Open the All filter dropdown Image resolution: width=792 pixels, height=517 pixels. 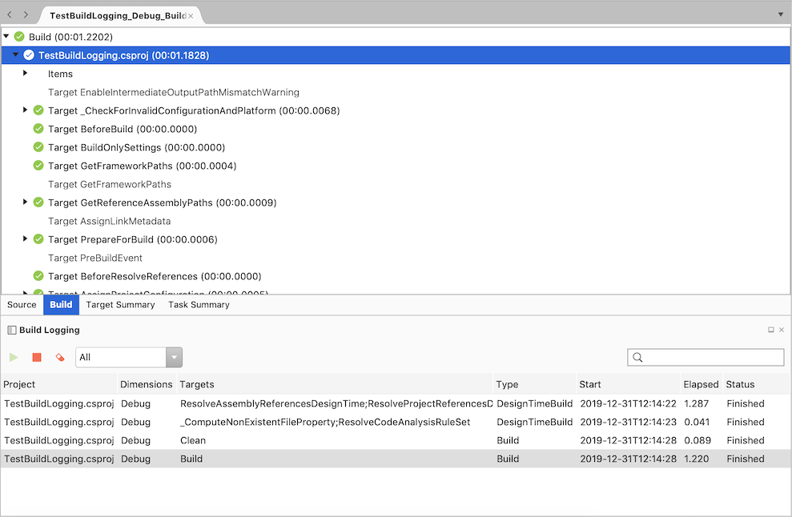pos(172,357)
